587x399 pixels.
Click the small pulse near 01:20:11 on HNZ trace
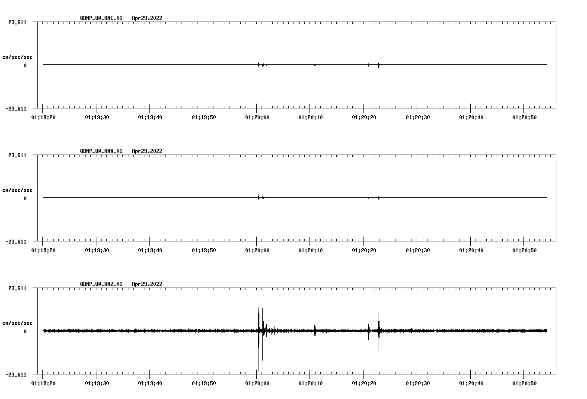[x=315, y=330]
